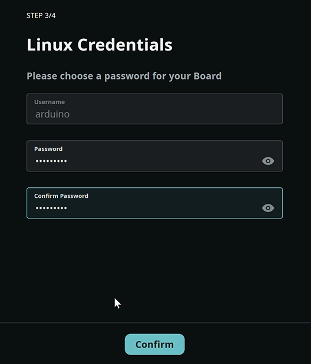Click the 'arduino' username text
The width and height of the screenshot is (311, 364).
[x=52, y=114]
